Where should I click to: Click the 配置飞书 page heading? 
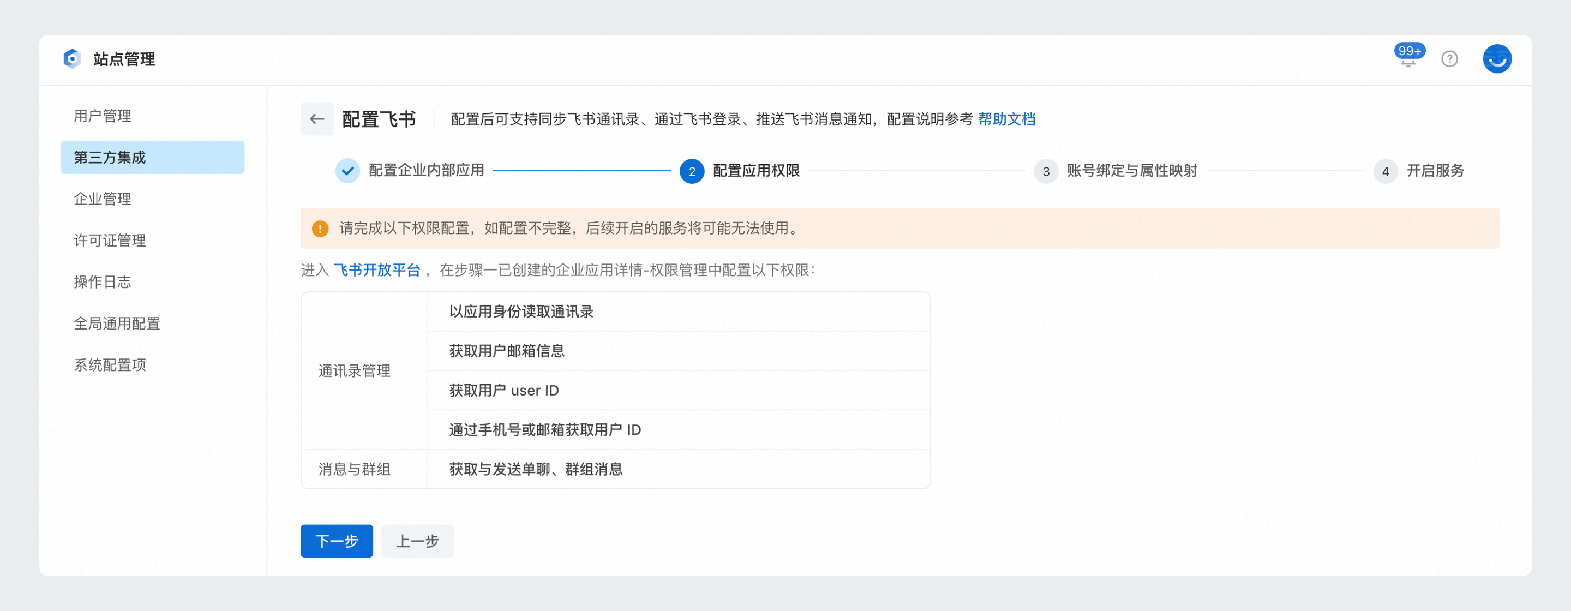pos(379,119)
